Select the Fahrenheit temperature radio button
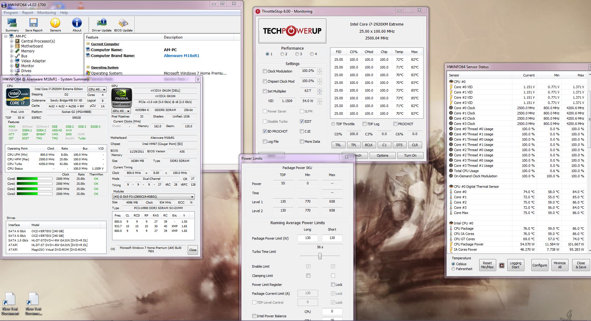The image size is (591, 321). point(453,269)
